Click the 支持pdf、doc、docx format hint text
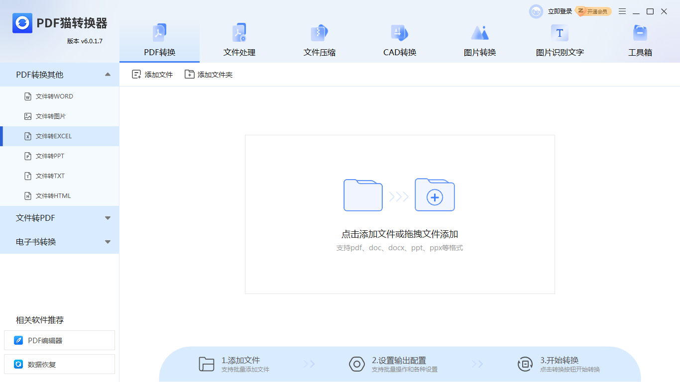Screen dimensions: 680x382 tap(400, 248)
